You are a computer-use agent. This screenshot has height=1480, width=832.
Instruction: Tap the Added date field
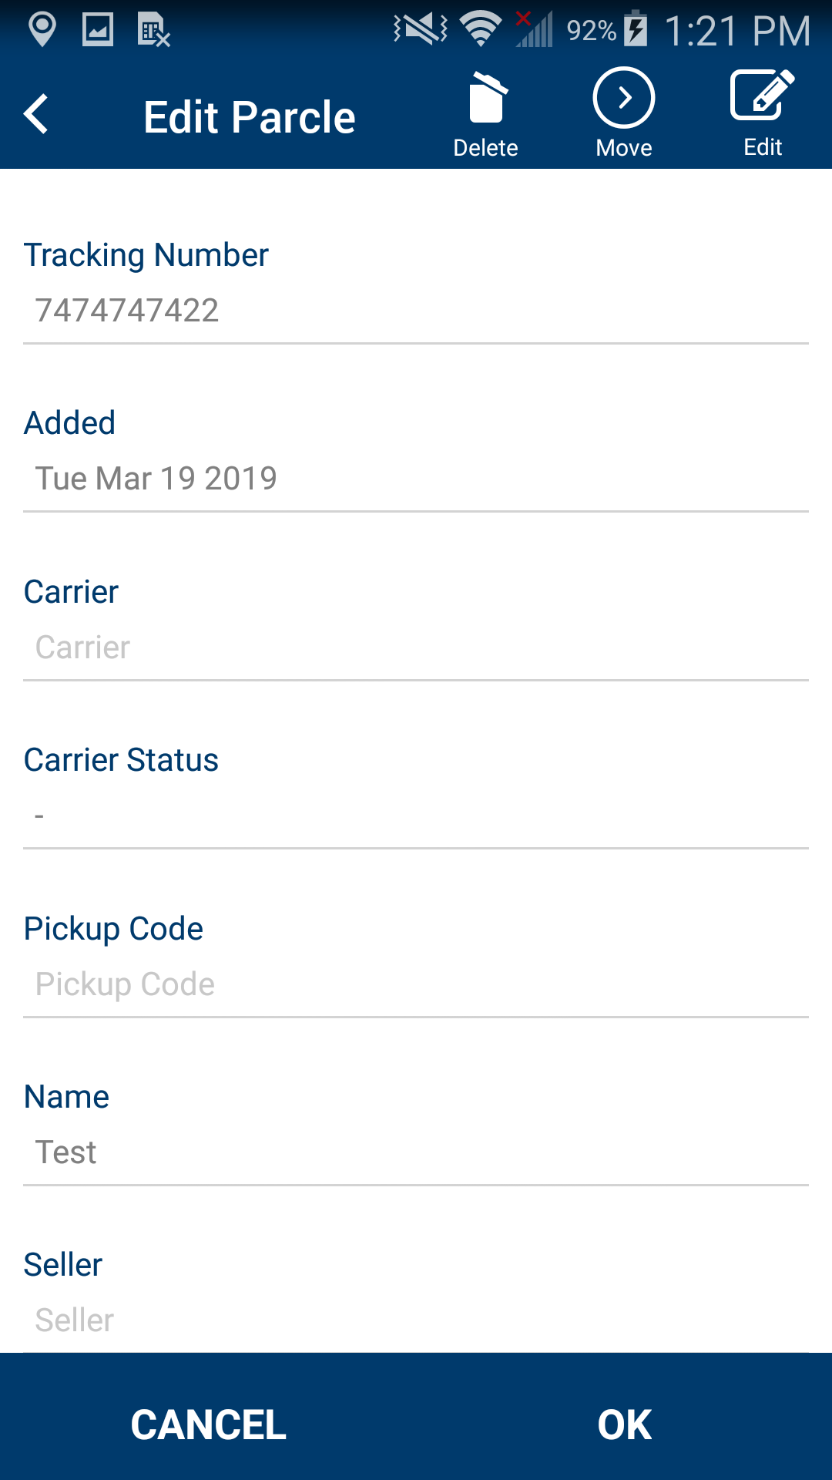click(x=416, y=479)
